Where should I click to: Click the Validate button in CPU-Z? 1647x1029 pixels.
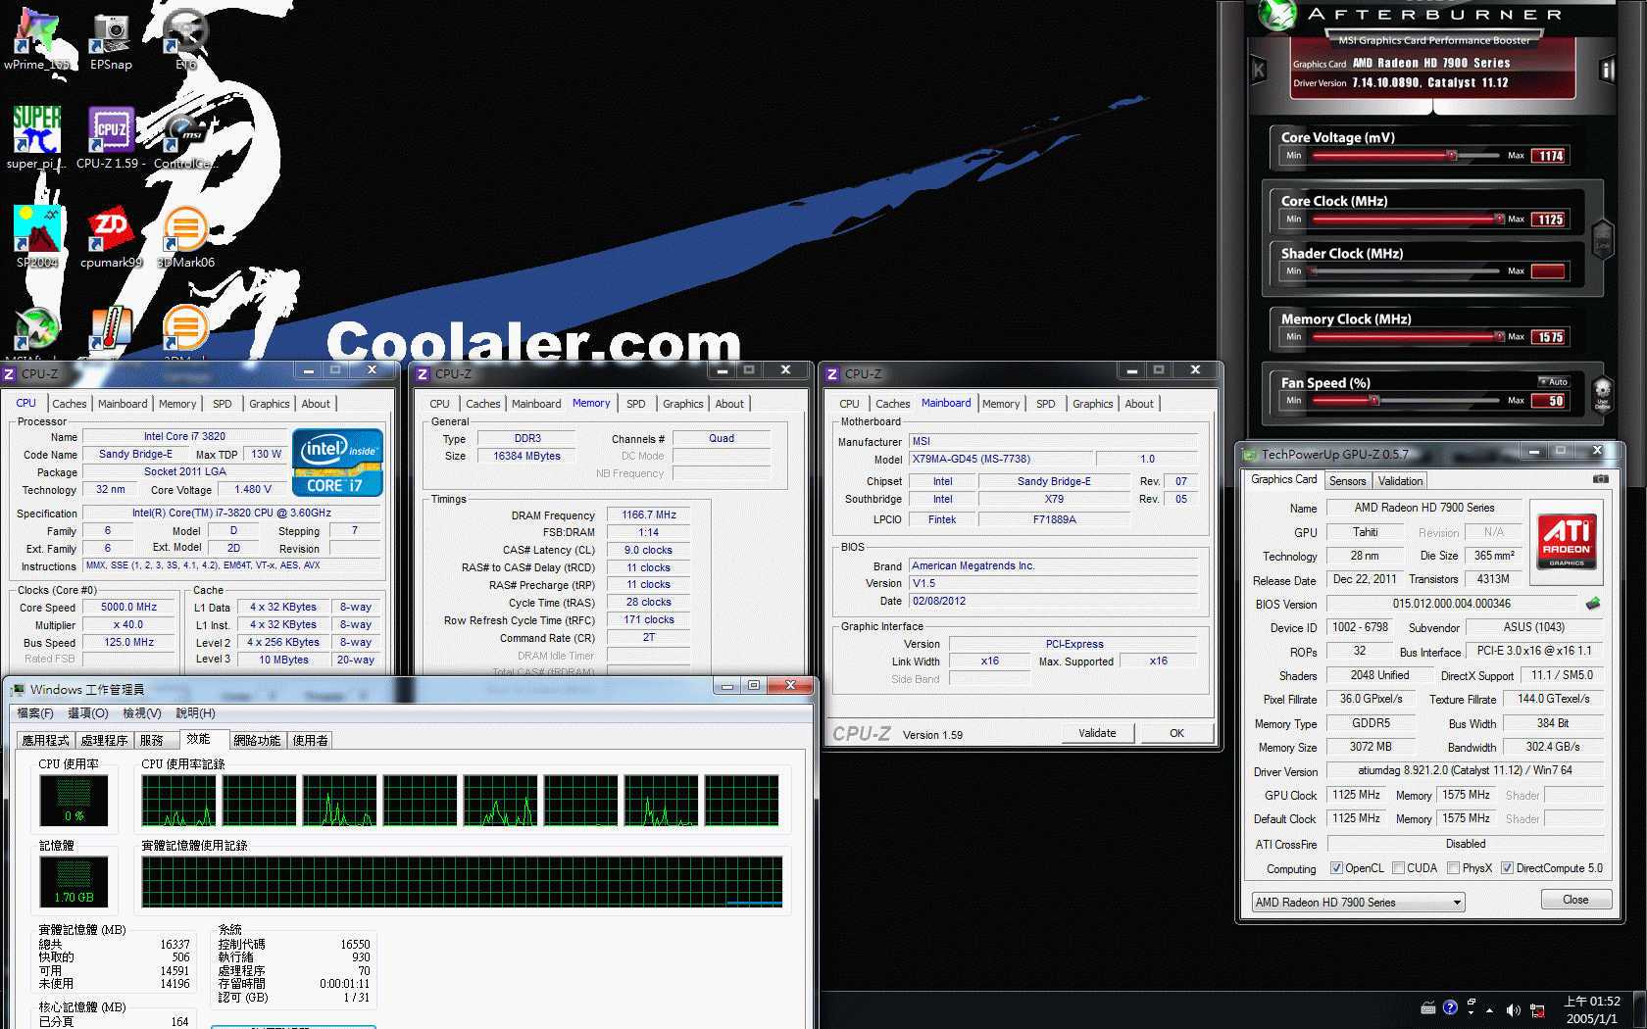pyautogui.click(x=1097, y=733)
